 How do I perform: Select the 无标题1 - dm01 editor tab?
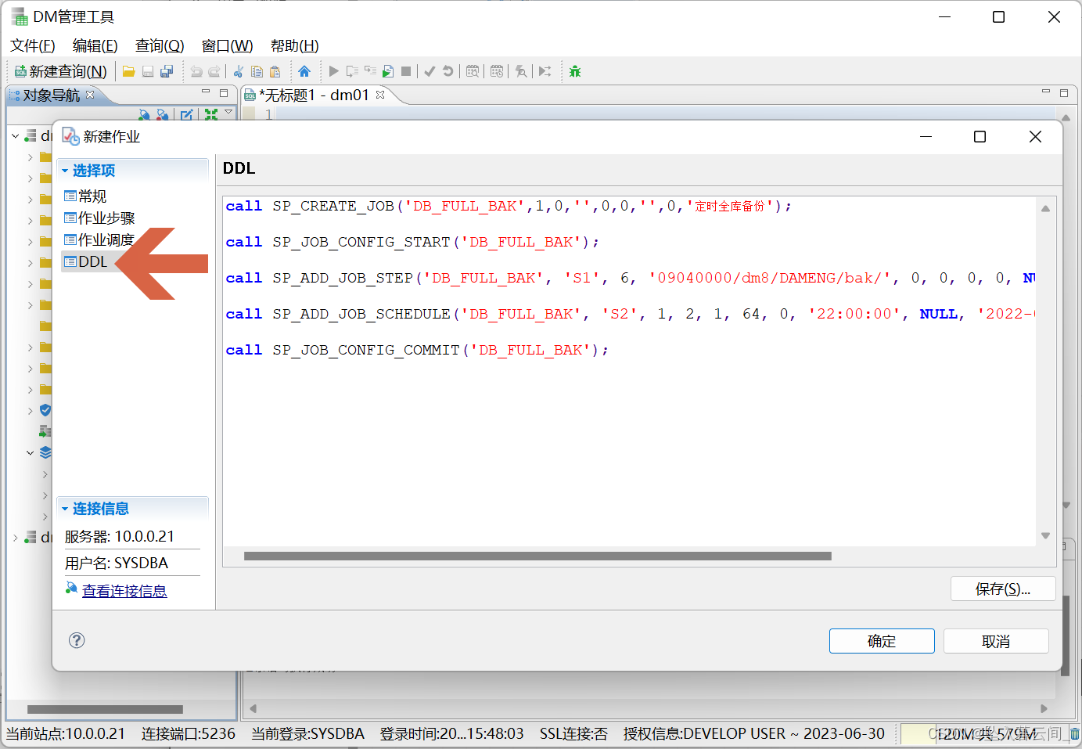pos(315,95)
